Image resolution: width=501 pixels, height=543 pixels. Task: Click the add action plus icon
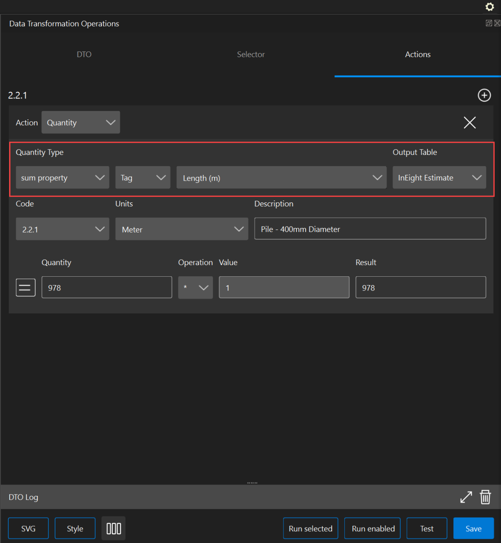coord(484,95)
